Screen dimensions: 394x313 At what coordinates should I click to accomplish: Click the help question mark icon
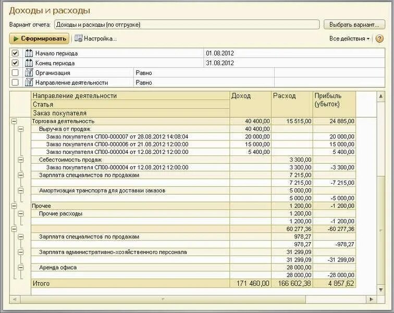379,39
